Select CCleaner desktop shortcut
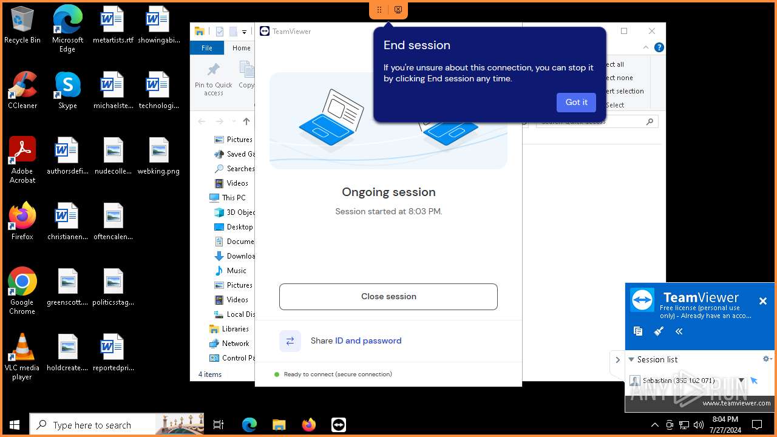Screen dimensions: 777x437 pyautogui.click(x=22, y=90)
